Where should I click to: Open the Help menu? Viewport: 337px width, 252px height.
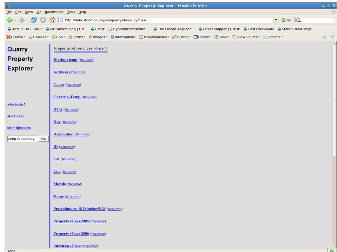point(82,12)
